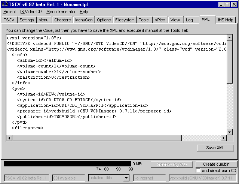Click the volume-count line in XML
239x184 pixels.
[56, 66]
